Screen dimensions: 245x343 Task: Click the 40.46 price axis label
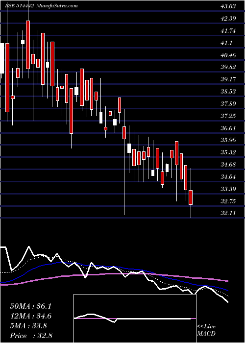click(228, 55)
